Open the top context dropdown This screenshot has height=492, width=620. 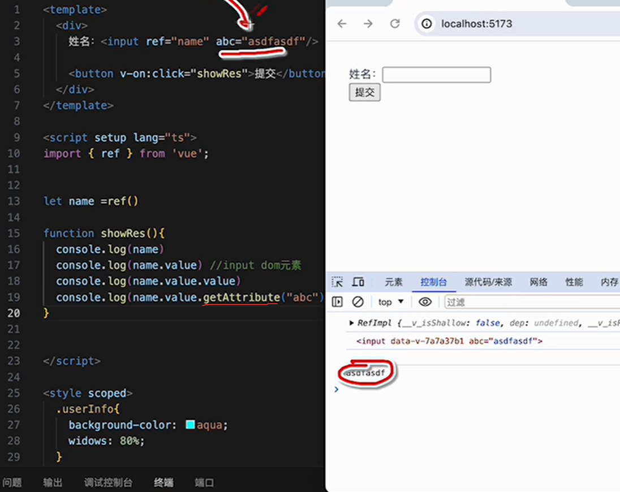pos(391,302)
